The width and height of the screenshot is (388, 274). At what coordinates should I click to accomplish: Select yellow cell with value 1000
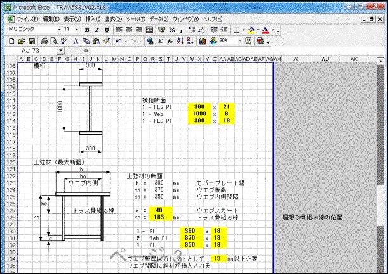click(199, 114)
